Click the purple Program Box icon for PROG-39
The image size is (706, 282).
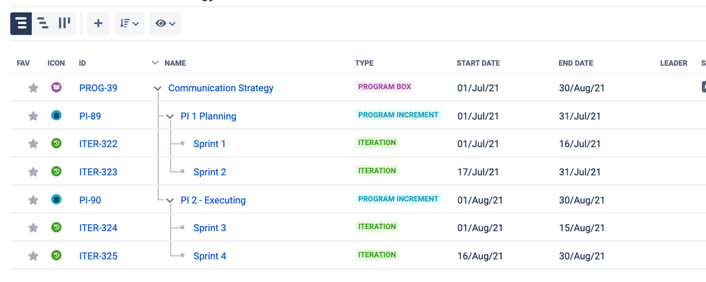click(57, 88)
